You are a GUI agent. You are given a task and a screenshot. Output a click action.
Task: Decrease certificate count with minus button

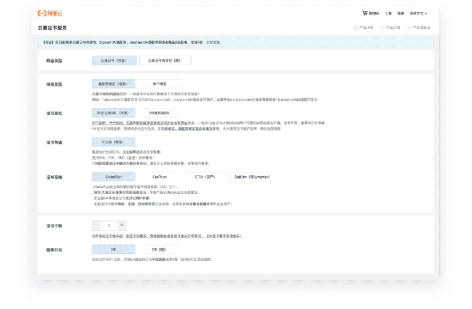(x=96, y=225)
